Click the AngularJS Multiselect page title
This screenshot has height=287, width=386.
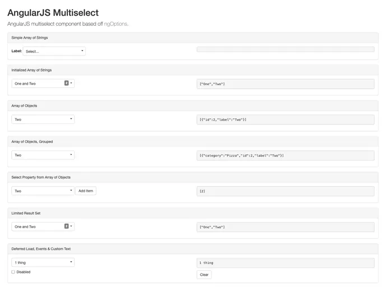(x=53, y=13)
